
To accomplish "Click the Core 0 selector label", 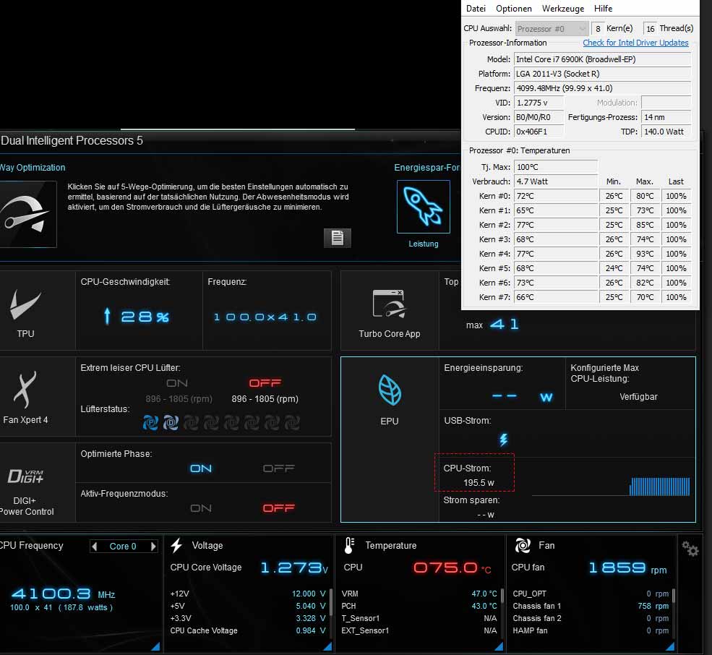I will coord(123,546).
